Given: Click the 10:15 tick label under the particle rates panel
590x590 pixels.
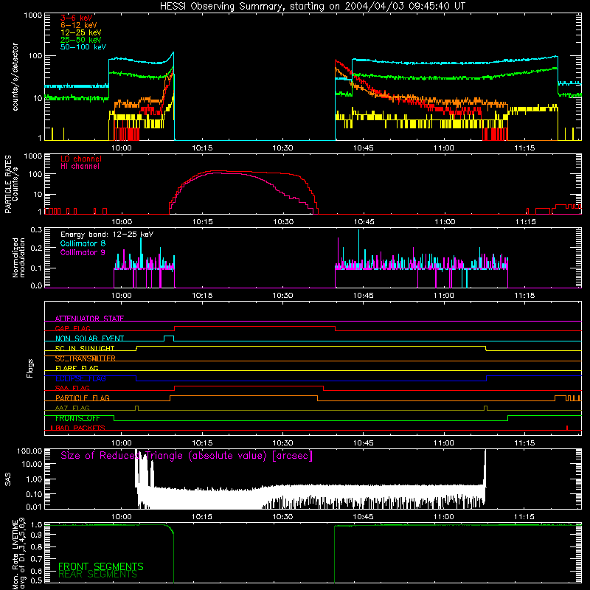Looking at the screenshot, I should click(202, 222).
